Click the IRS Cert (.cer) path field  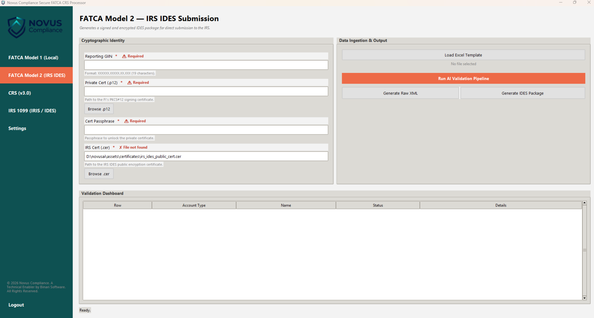tap(206, 156)
